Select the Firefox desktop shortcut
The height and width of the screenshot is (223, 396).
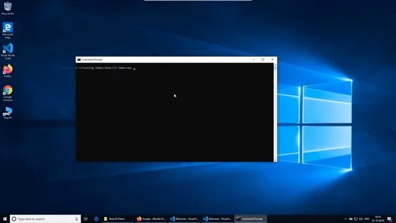[x=7, y=71]
